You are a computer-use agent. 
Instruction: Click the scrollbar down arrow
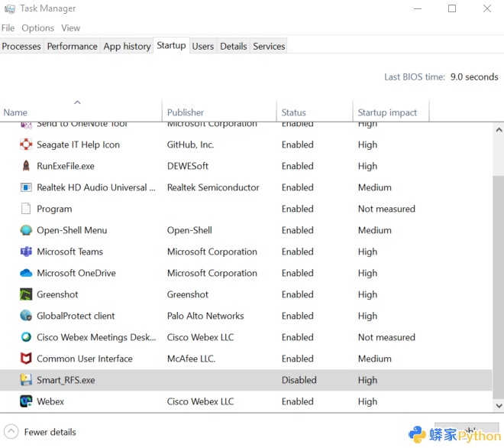coord(499,406)
